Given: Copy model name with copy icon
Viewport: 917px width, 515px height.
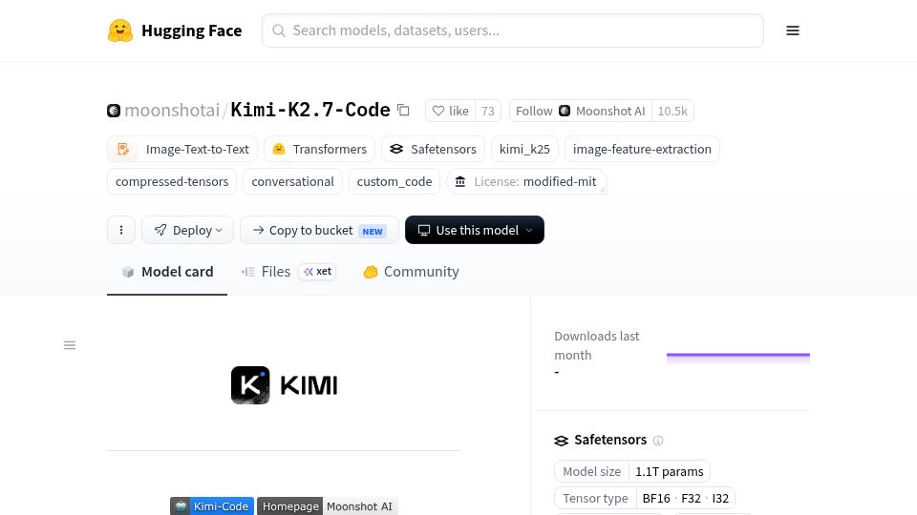Looking at the screenshot, I should 403,110.
